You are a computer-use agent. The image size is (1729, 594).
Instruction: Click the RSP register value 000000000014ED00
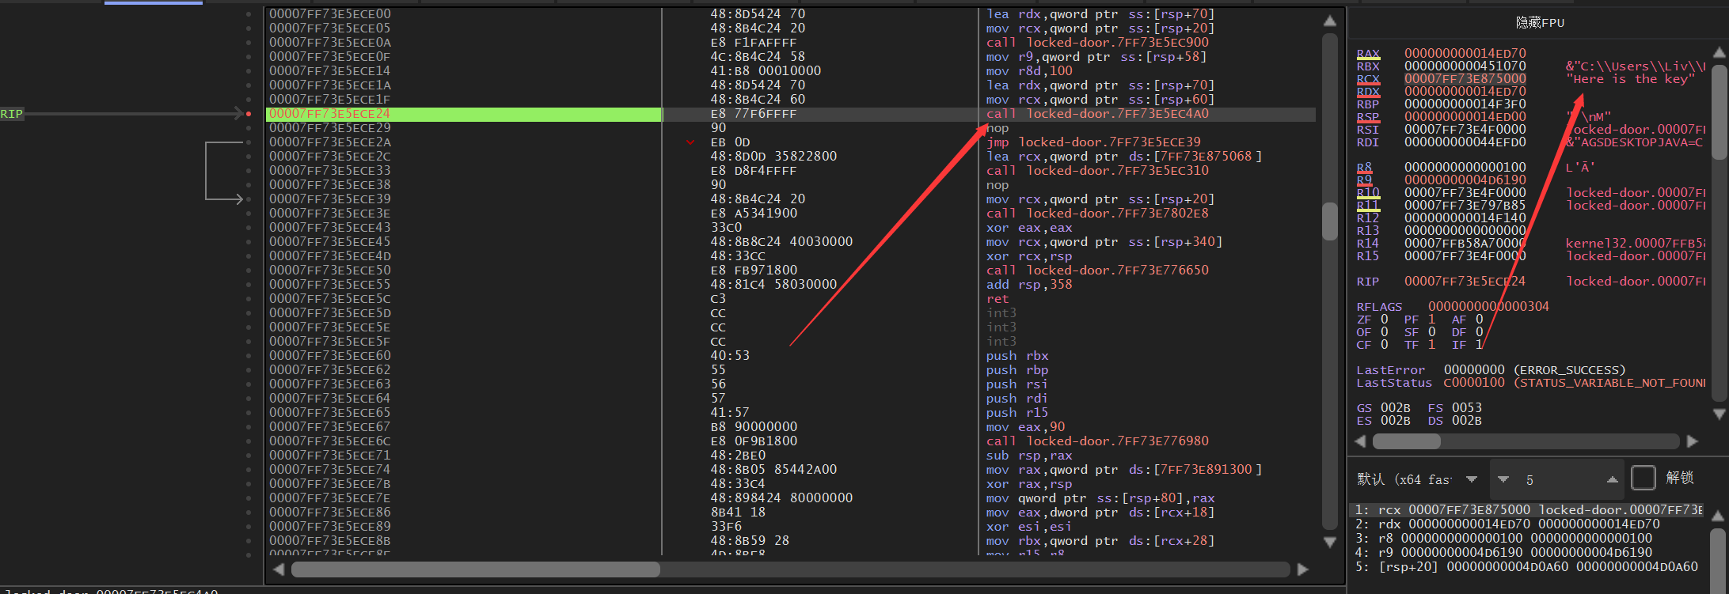(x=1465, y=117)
